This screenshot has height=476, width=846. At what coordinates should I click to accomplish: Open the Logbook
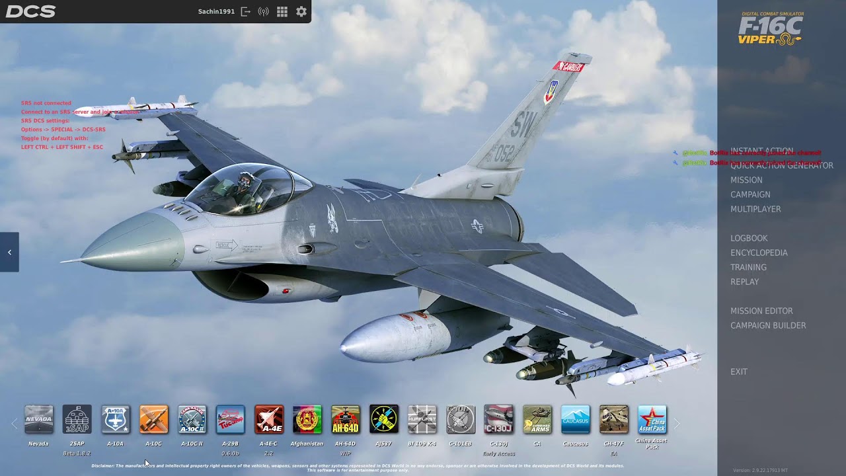point(749,238)
